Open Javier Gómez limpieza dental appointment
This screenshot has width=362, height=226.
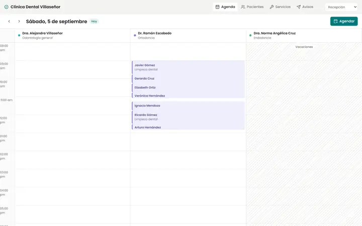pyautogui.click(x=188, y=67)
